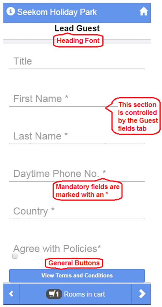Screen dimensions: 162x307
Task: Click View Terms and Conditions button
Action: [77, 275]
